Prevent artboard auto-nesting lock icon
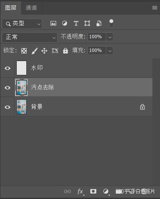Image resolution: width=160 pixels, height=199 pixels. (x=55, y=51)
